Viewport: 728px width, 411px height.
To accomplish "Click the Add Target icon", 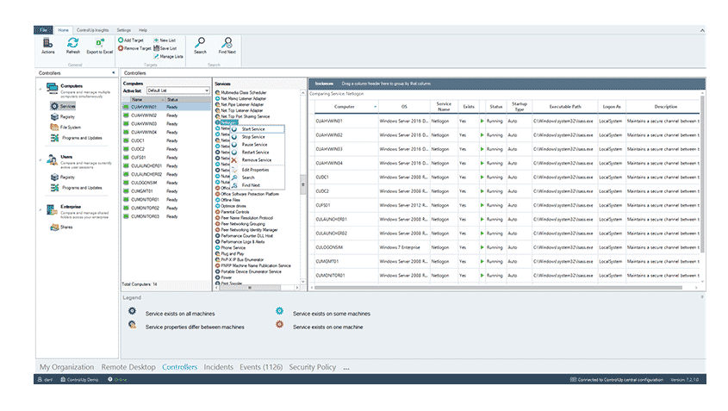I will coord(121,40).
